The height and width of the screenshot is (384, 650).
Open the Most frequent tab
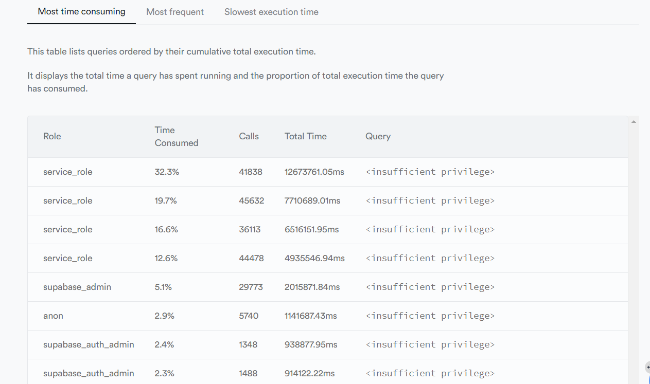click(175, 11)
